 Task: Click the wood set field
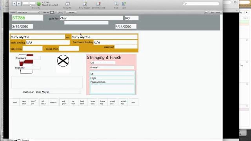(126, 47)
